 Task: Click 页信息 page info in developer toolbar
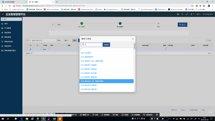click(x=125, y=115)
